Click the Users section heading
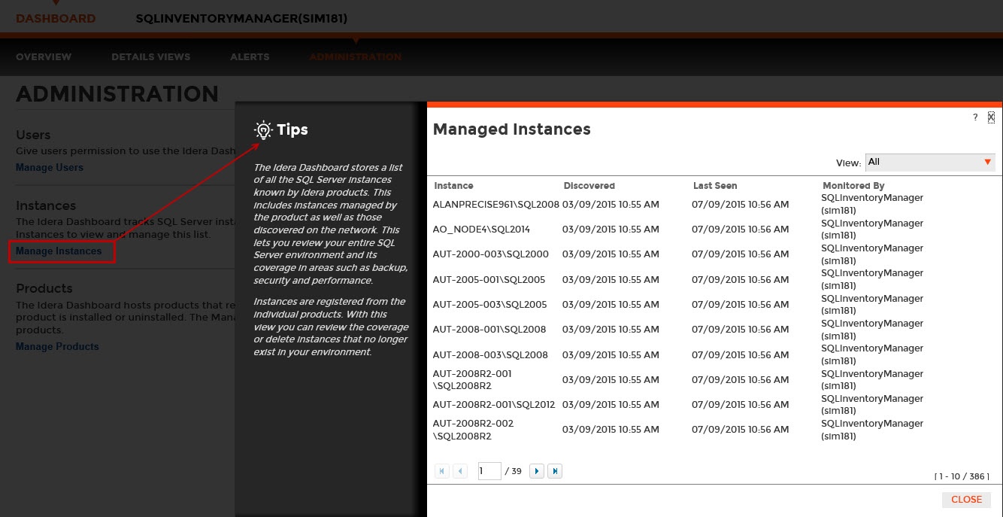 click(x=33, y=135)
